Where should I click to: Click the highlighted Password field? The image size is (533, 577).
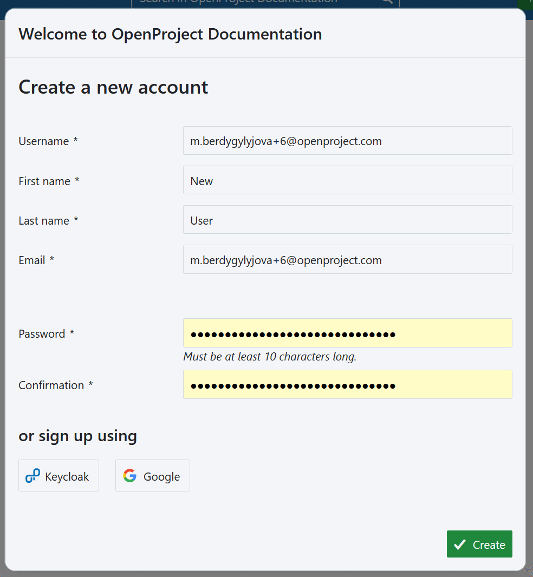[347, 333]
